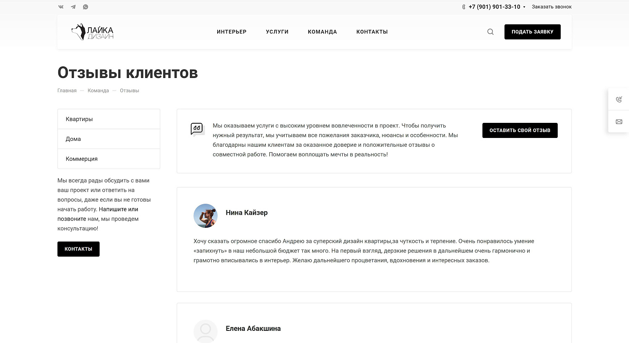Image resolution: width=629 pixels, height=343 pixels.
Task: Click the quote speech bubble icon
Action: pos(197,129)
